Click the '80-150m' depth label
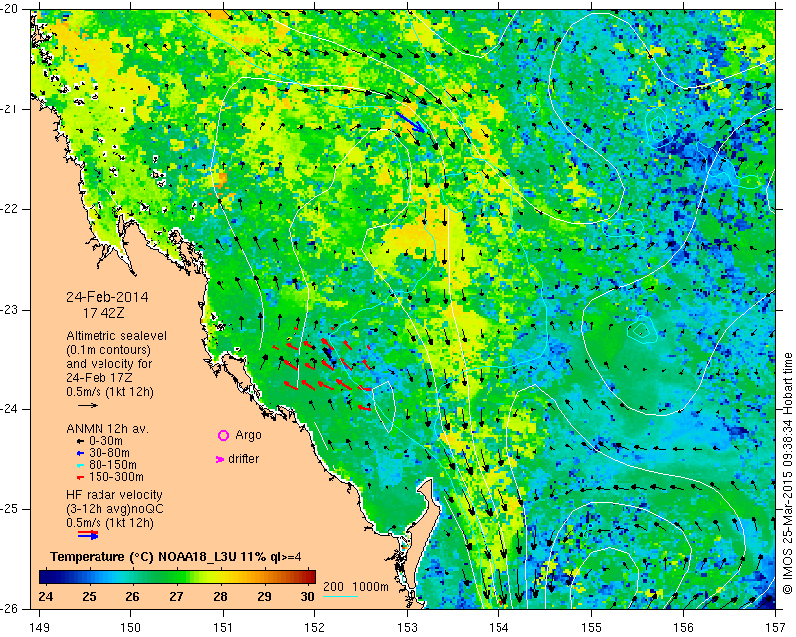The width and height of the screenshot is (796, 637). tap(112, 465)
